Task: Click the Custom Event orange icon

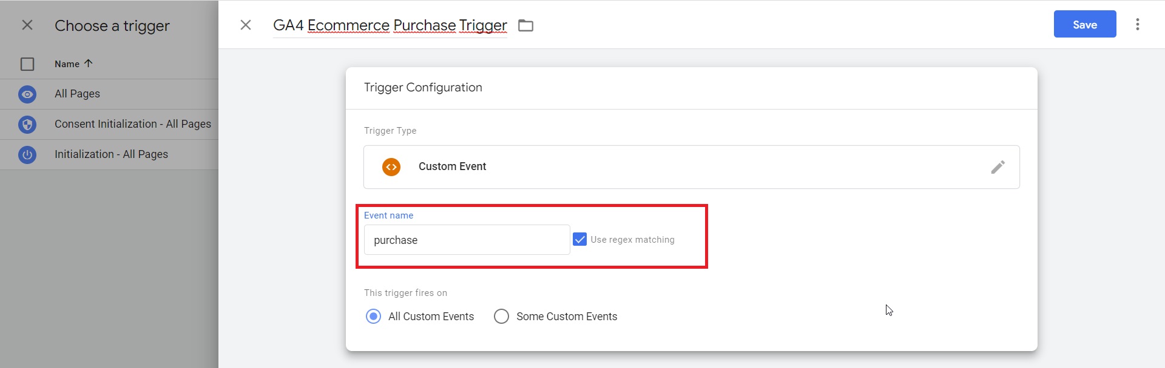Action: 391,167
